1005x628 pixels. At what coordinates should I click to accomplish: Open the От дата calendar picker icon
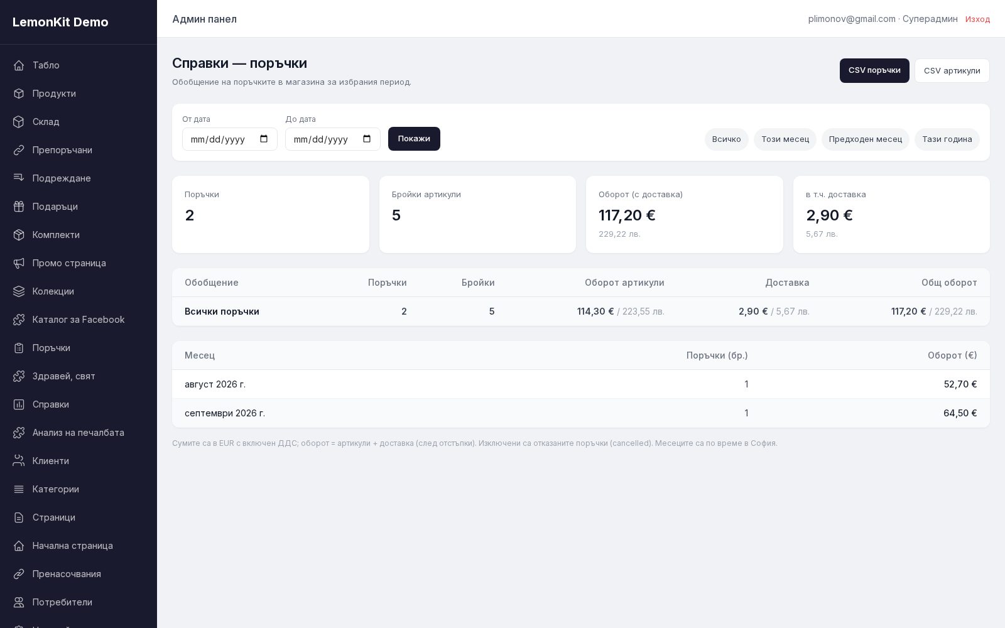tap(264, 139)
